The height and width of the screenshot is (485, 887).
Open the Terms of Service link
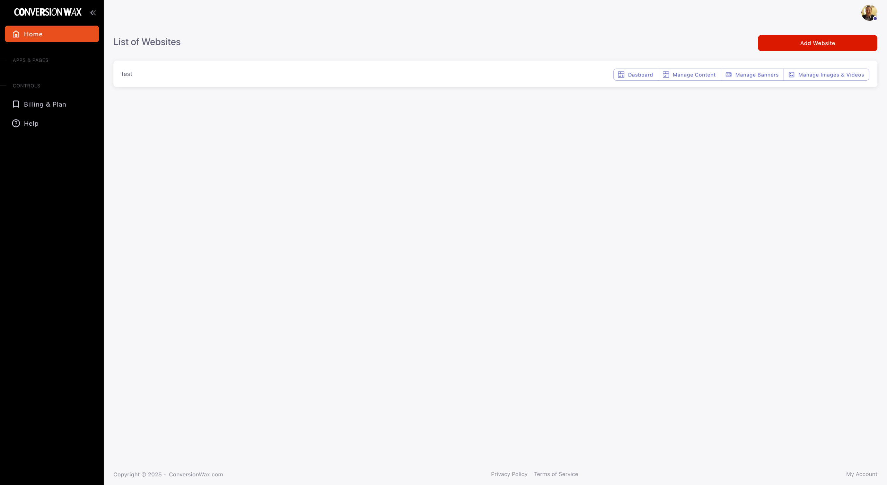coord(556,474)
